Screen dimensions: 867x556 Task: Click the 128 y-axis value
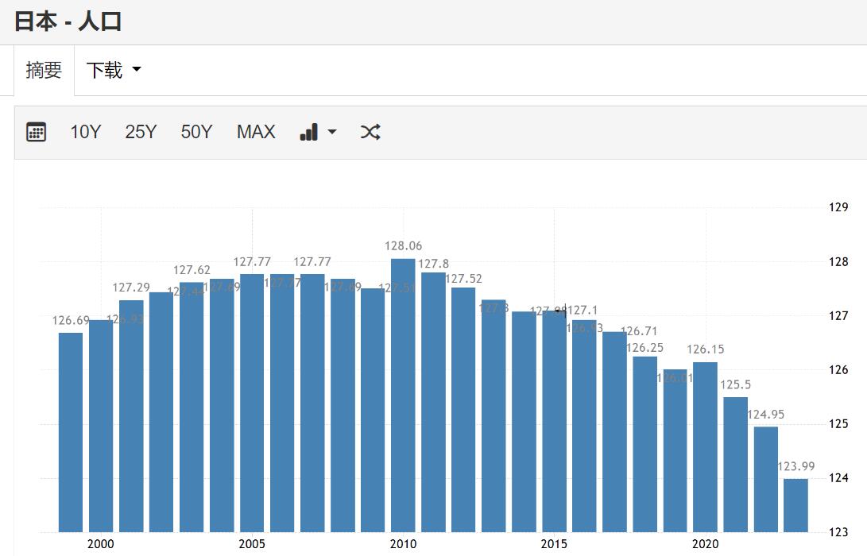click(x=838, y=262)
